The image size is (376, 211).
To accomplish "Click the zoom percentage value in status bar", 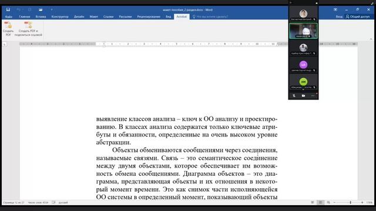I will (369, 203).
